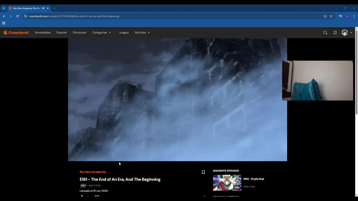Open the Juegos menu item
The height and width of the screenshot is (201, 358).
pos(124,33)
